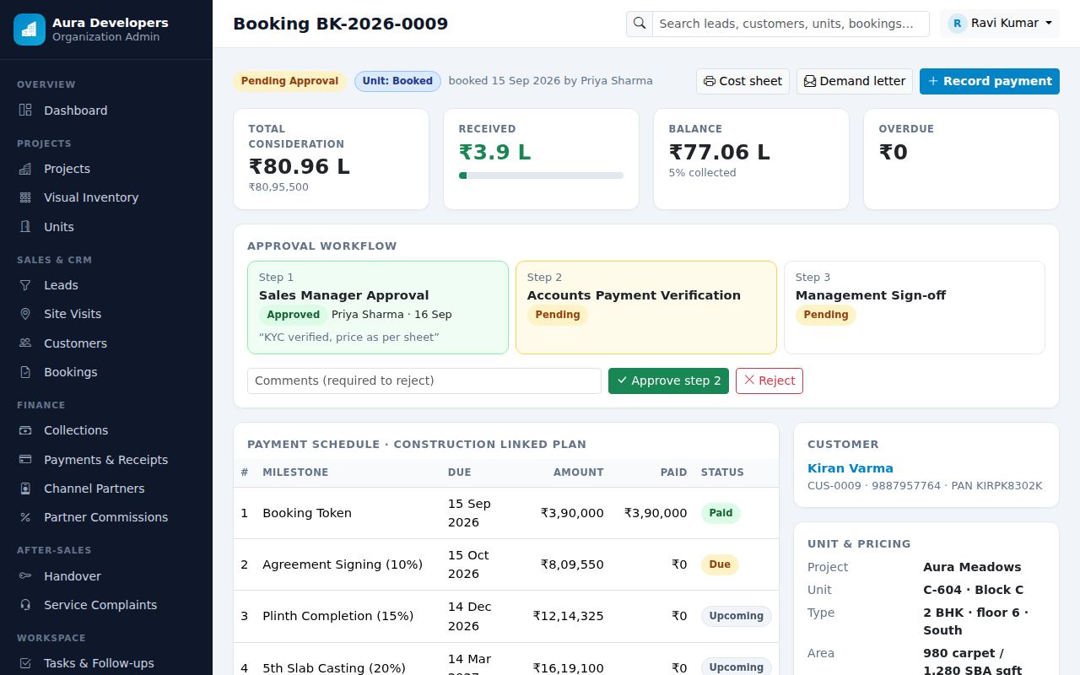1080x675 pixels.
Task: Click the Unit: Booked badge
Action: click(x=397, y=81)
